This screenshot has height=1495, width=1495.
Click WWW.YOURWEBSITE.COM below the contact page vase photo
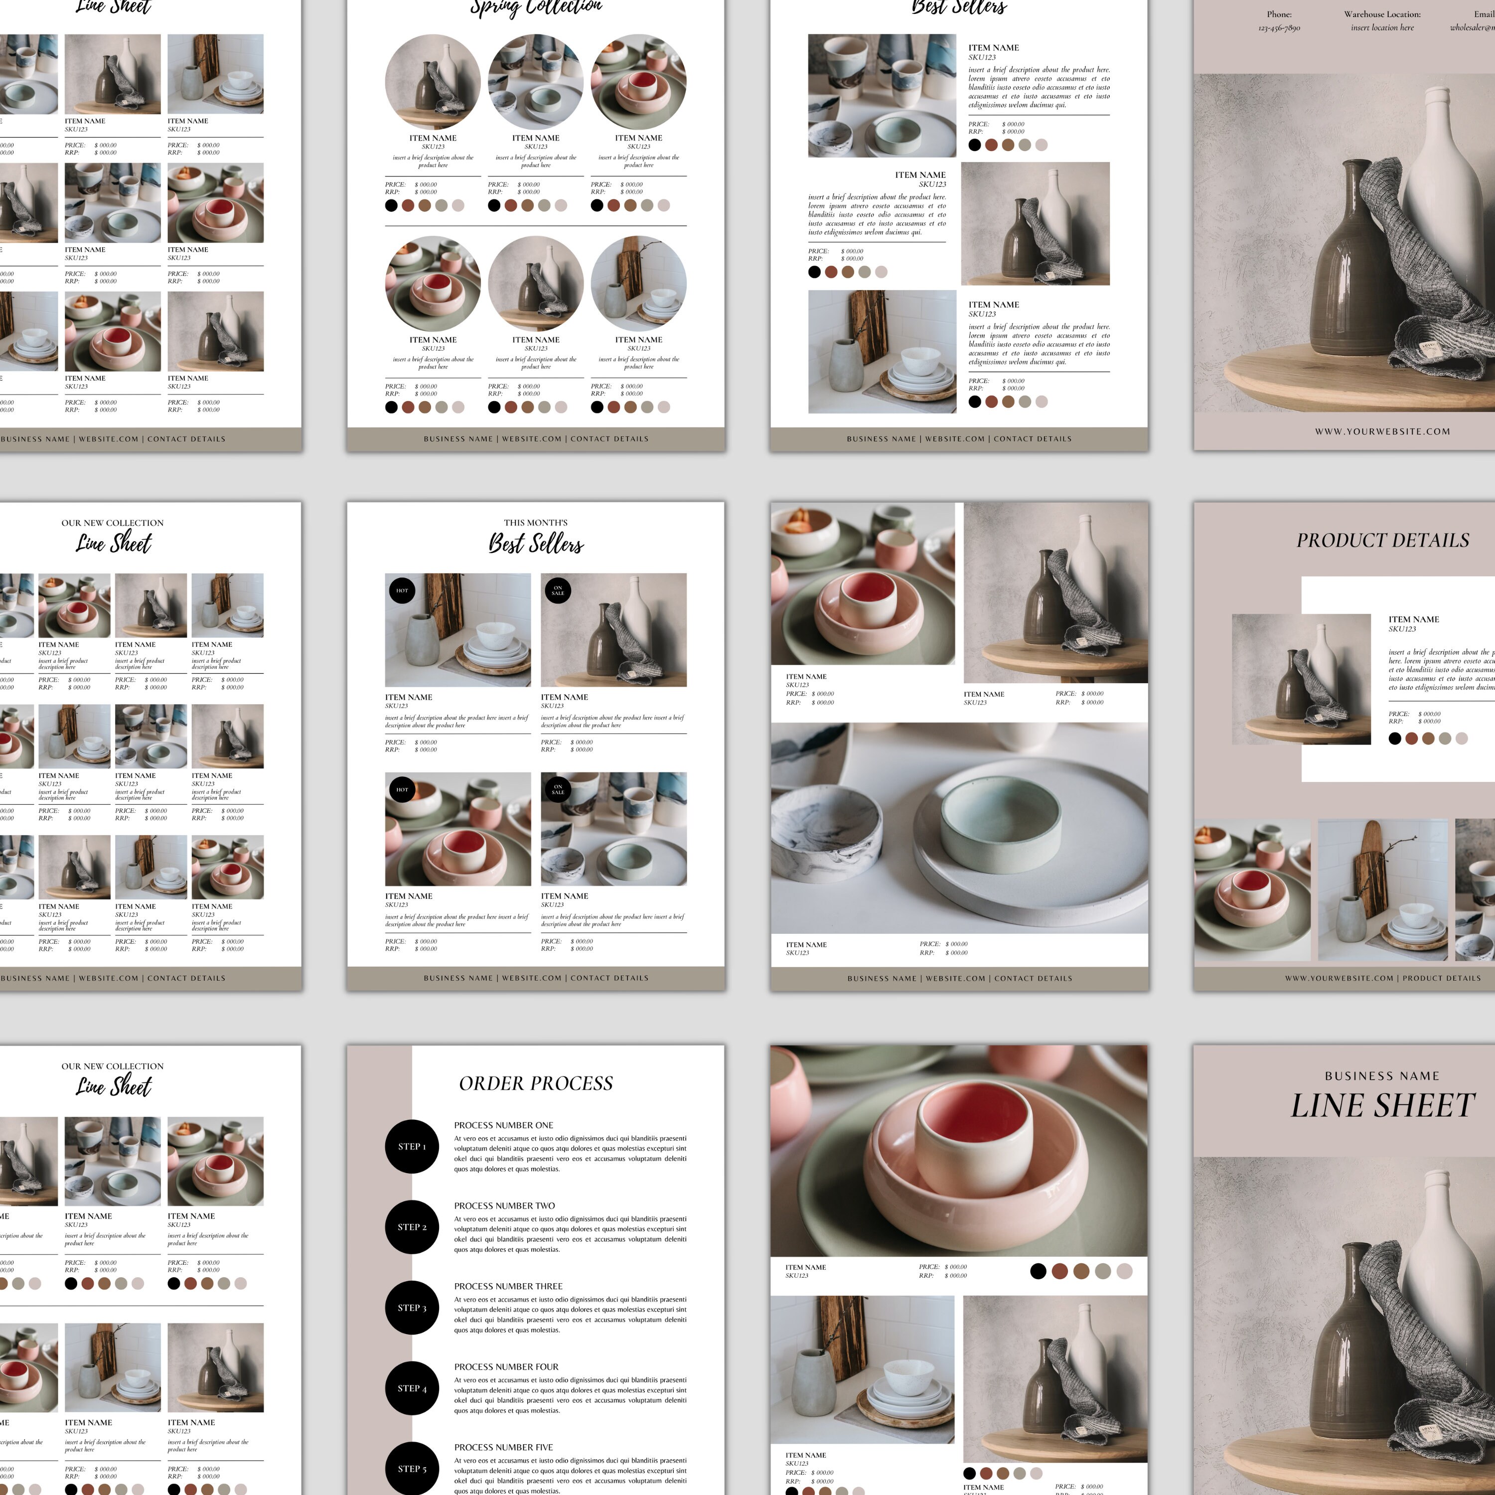coord(1382,431)
